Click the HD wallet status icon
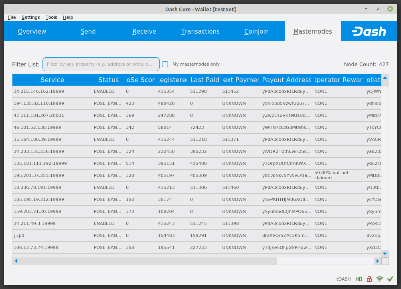The image size is (401, 289). pyautogui.click(x=359, y=279)
